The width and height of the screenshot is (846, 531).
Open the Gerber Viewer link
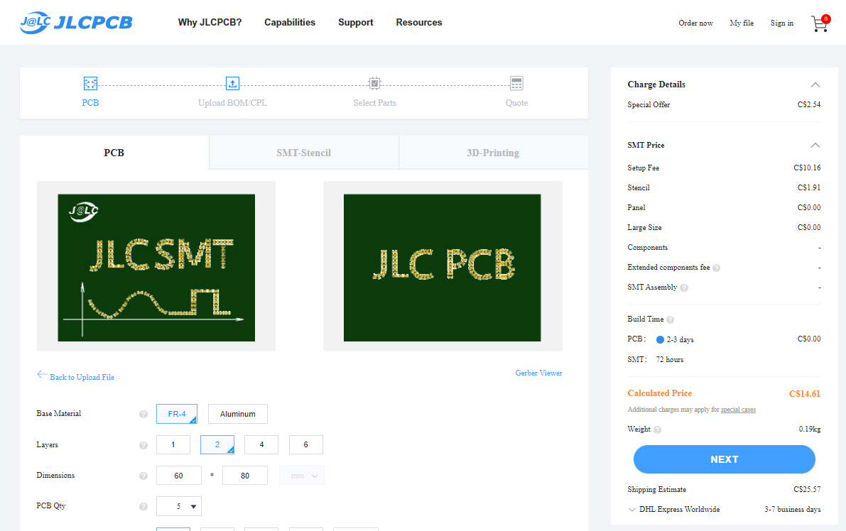point(538,373)
